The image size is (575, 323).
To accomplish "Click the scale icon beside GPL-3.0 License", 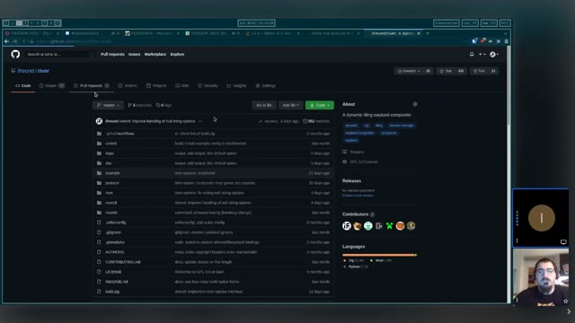I will click(x=345, y=161).
